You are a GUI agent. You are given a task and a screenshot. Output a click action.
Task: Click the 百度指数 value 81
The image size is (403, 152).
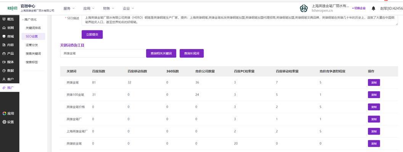pos(93,82)
